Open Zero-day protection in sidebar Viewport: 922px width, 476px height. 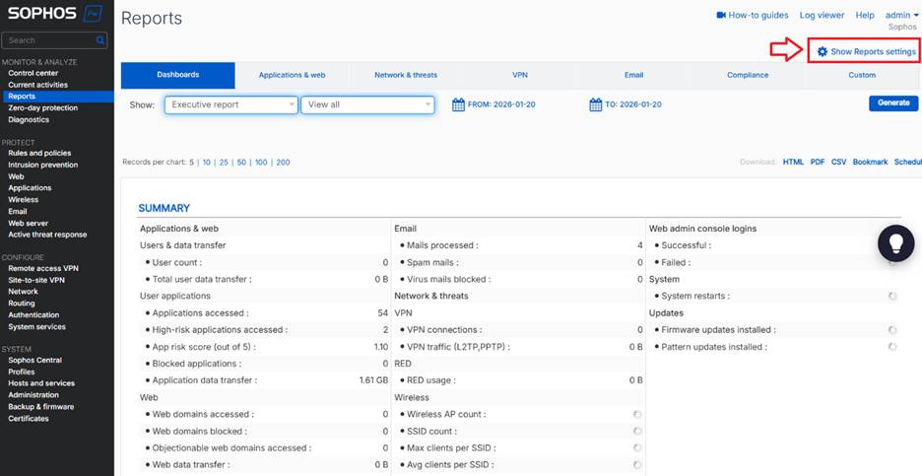click(42, 108)
